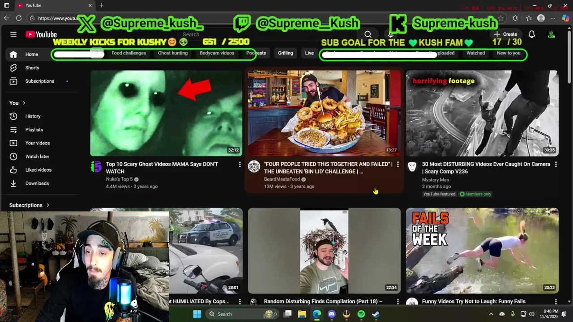This screenshot has width=573, height=322.
Task: Open the Windows Start menu
Action: coord(197,314)
